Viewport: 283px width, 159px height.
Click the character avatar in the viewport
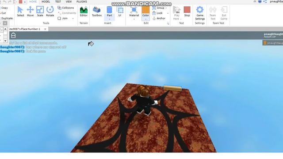(x=142, y=101)
